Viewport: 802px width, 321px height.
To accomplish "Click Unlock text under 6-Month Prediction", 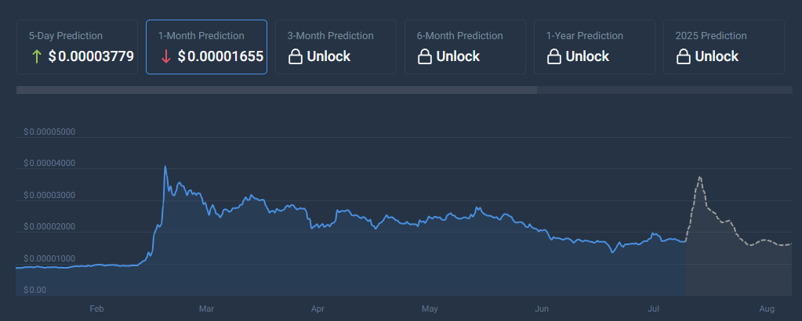I will pos(458,56).
